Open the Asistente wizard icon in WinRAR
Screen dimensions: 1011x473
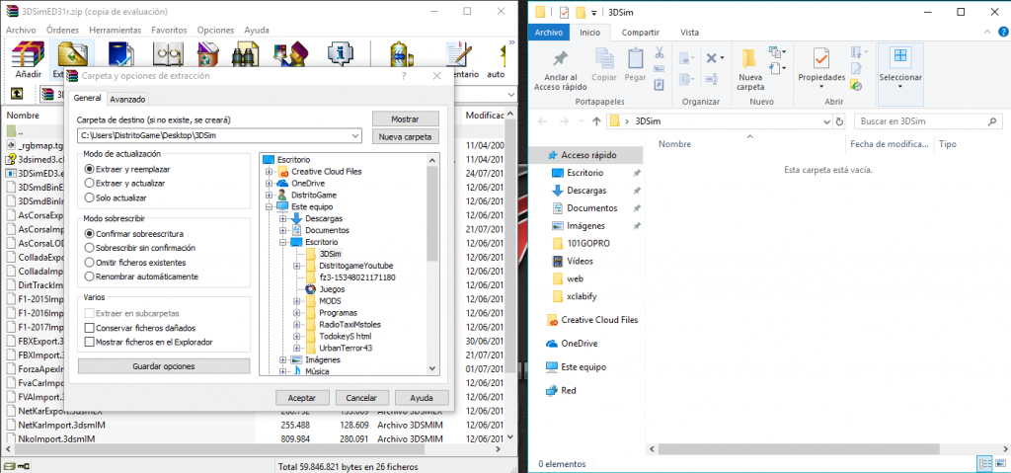pos(290,55)
